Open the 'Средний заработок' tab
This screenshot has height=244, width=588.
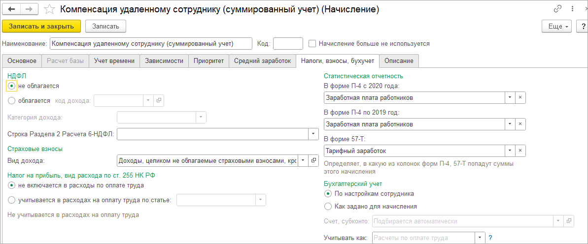pyautogui.click(x=262, y=61)
